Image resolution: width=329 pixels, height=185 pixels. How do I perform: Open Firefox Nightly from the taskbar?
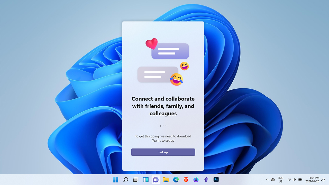coord(196,180)
